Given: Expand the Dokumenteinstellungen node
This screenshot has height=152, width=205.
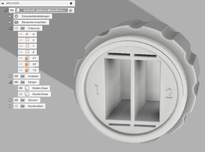Looking at the screenshot, I should click(10, 16).
